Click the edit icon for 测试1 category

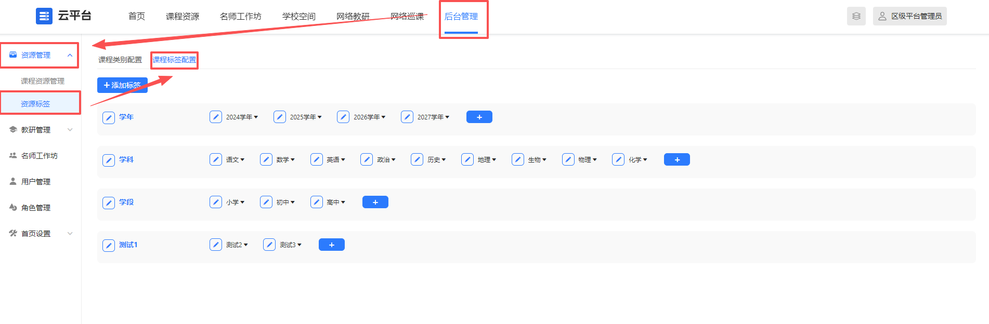tap(108, 245)
